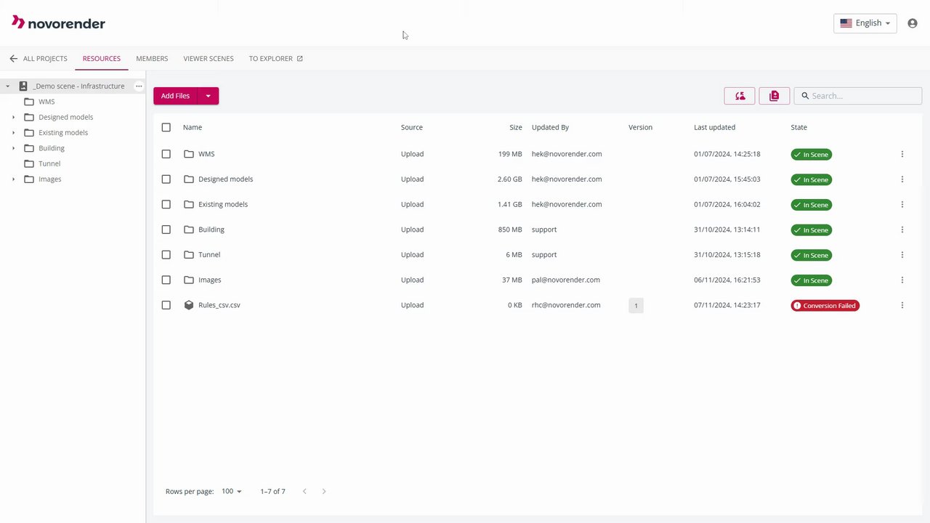Viewport: 930px width, 523px height.
Task: Click the next page arrow in pagination
Action: pos(324,492)
